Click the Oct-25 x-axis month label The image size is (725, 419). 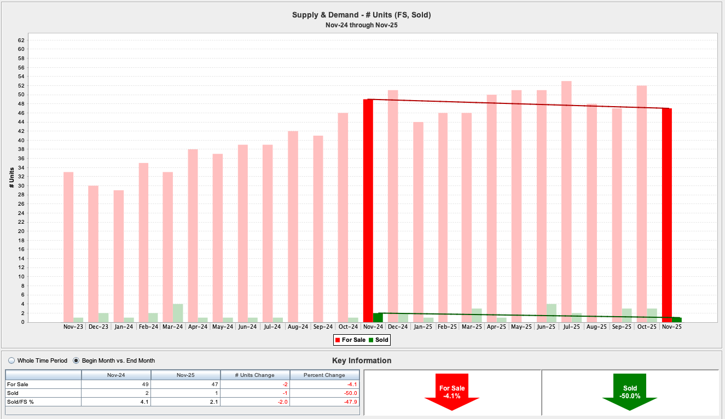tap(647, 327)
